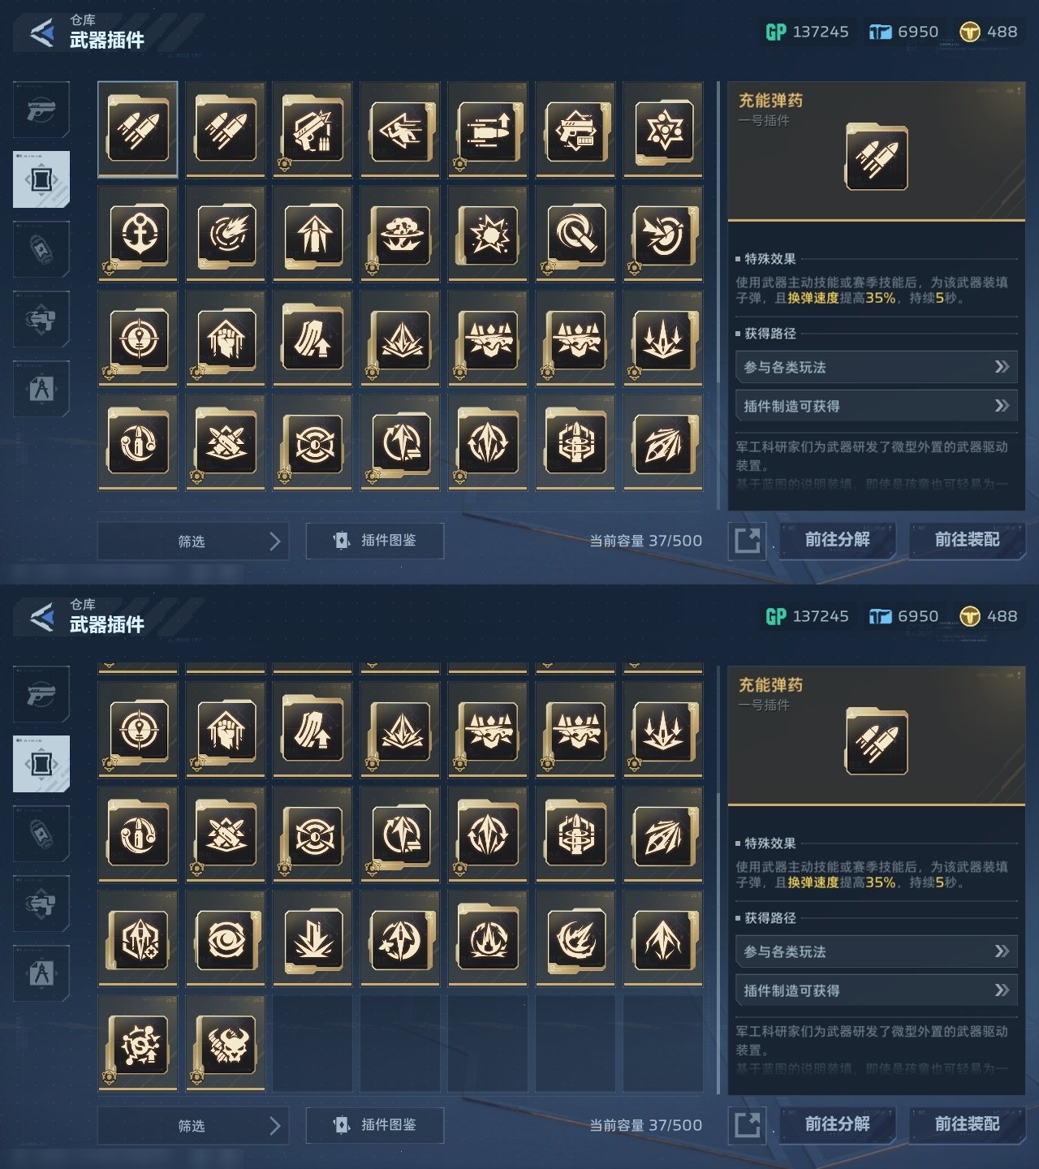This screenshot has width=1039, height=1169.
Task: Select the mushroom cloud explosion plugin
Action: pyautogui.click(x=401, y=234)
